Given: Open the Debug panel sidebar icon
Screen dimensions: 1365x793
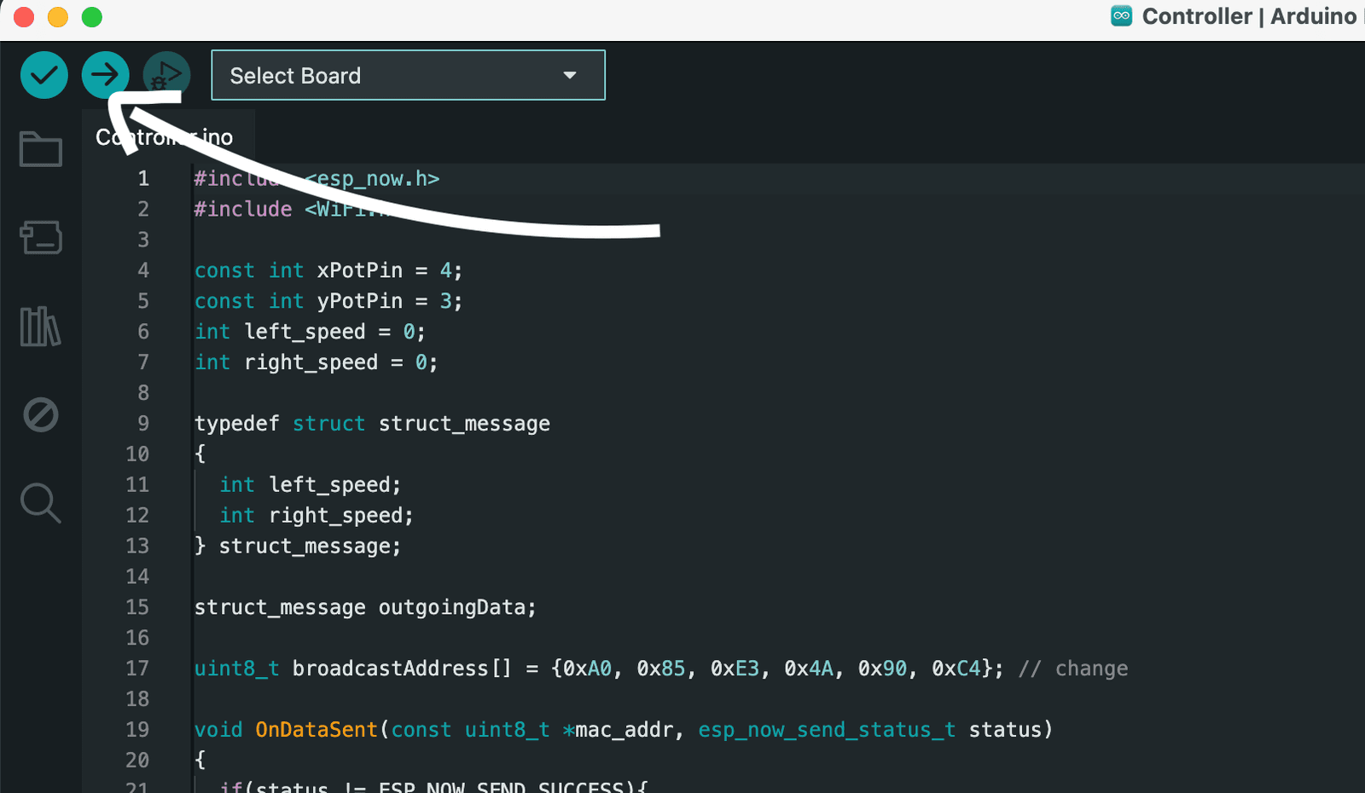Looking at the screenshot, I should click(41, 415).
